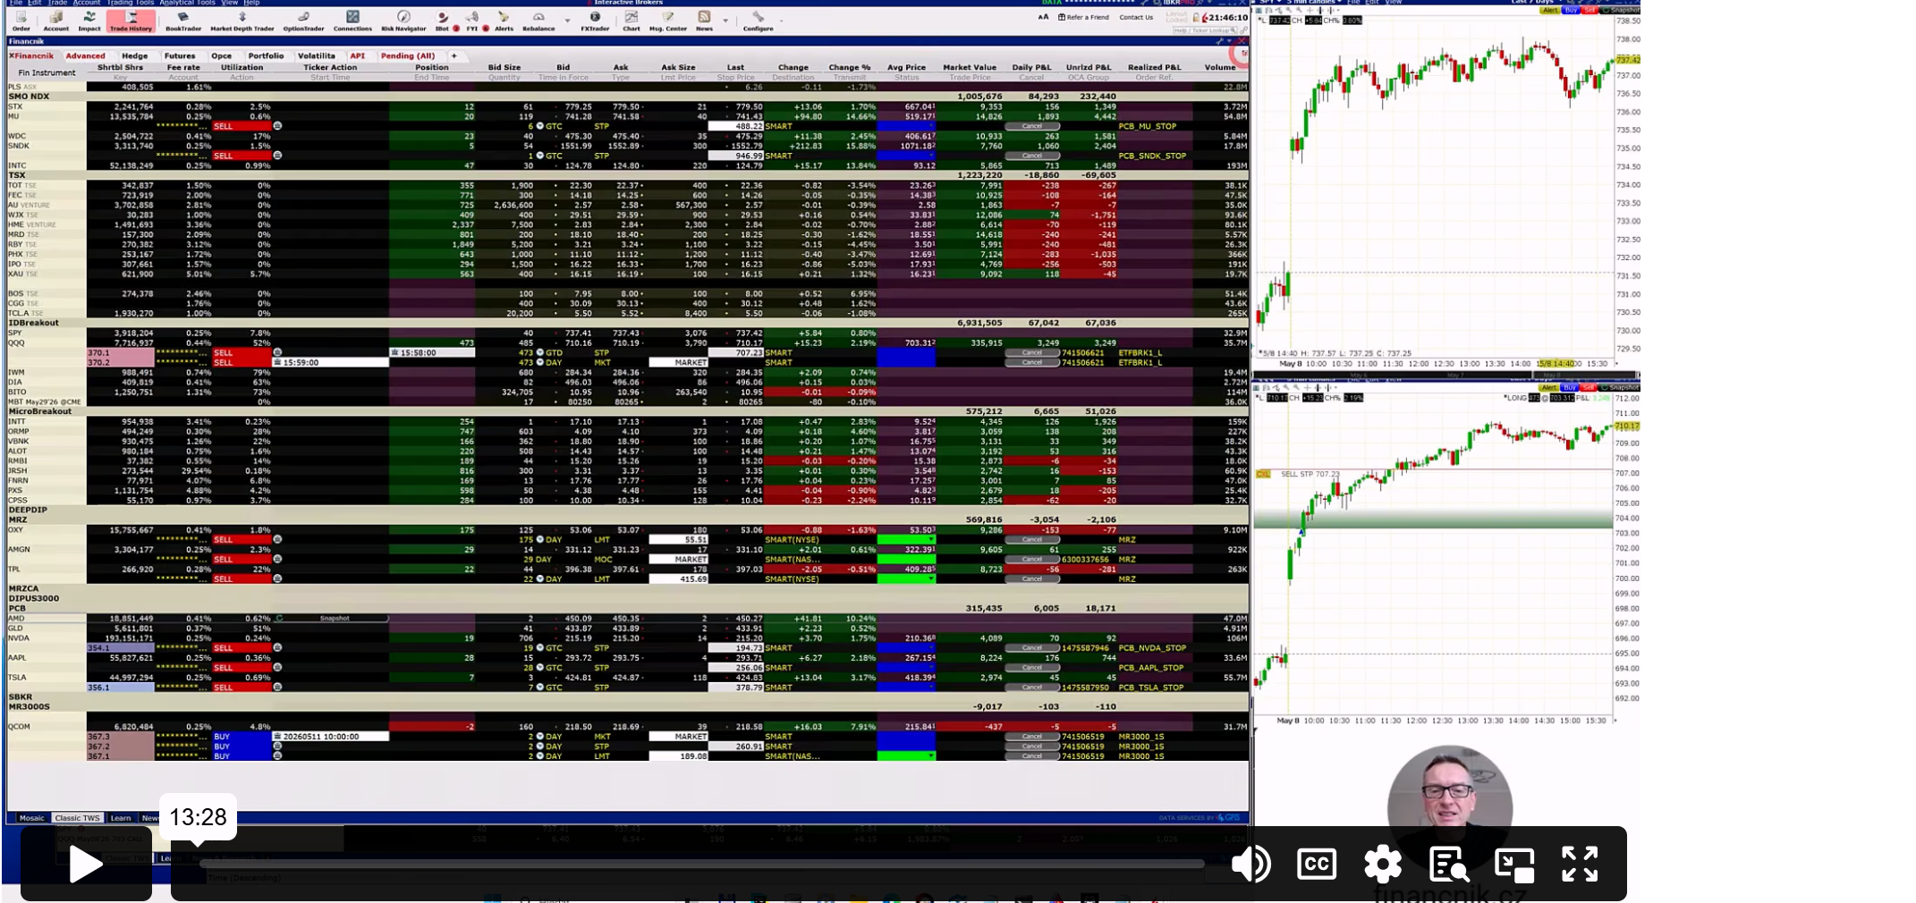Switch to the Volatilita tab

317,55
